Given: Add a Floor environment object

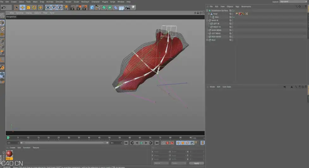Looking at the screenshot, I should 121,8.
